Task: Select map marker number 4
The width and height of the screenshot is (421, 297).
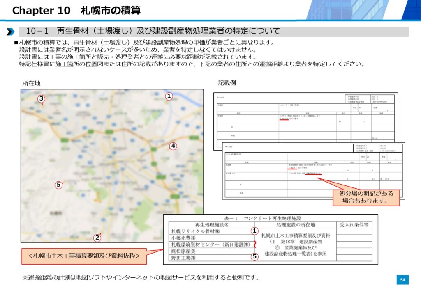Action: click(x=173, y=146)
